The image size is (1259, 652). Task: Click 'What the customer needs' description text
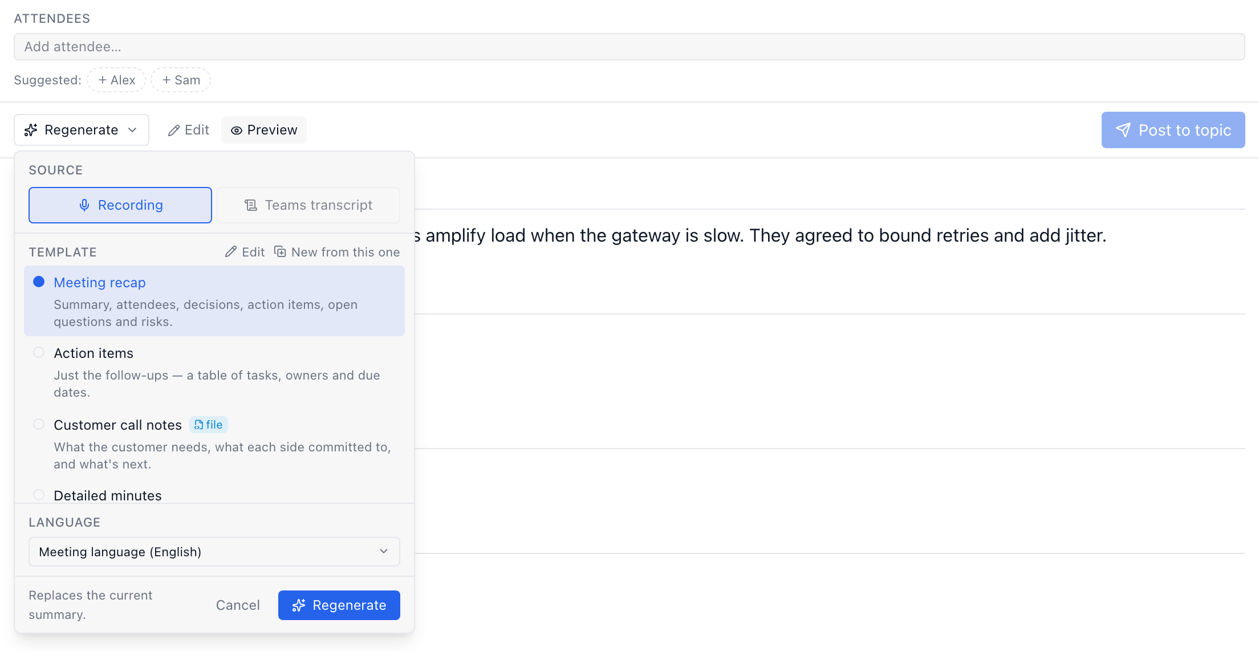(x=222, y=455)
